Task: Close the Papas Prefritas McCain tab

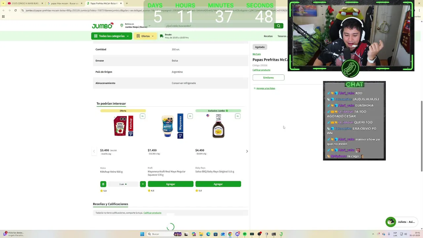Action: (x=121, y=3)
